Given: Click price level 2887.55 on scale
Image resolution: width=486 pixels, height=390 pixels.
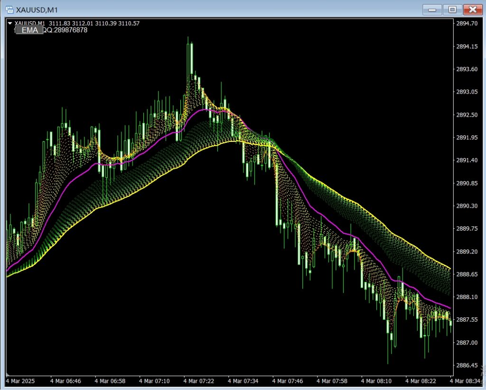Looking at the screenshot, I should pyautogui.click(x=467, y=319).
